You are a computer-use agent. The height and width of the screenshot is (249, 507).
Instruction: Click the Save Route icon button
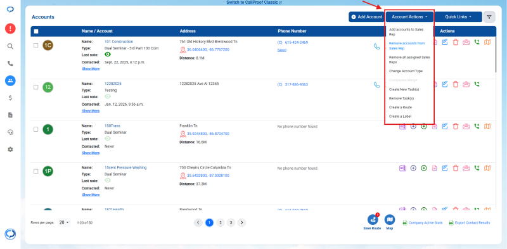pos(373,222)
